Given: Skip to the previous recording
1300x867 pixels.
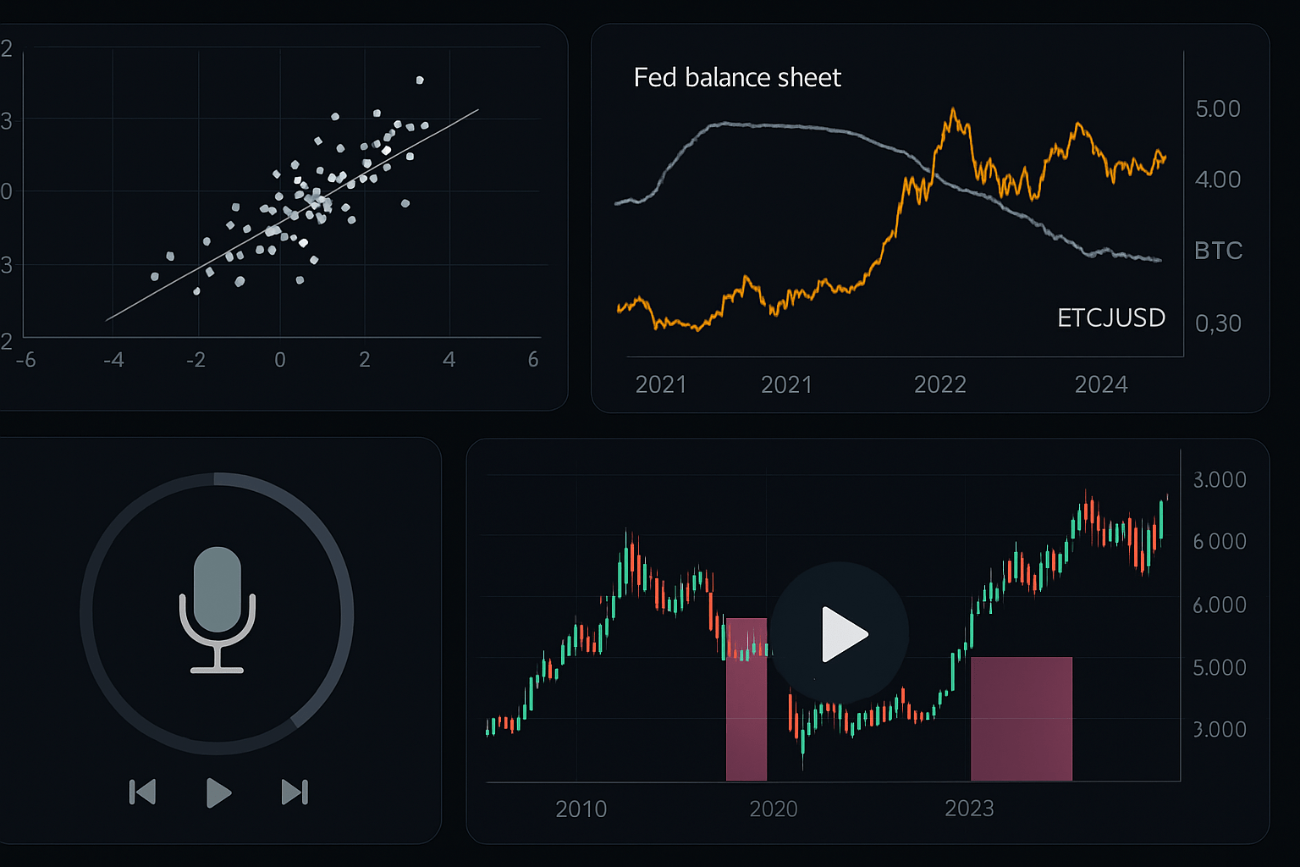Looking at the screenshot, I should point(142,792).
